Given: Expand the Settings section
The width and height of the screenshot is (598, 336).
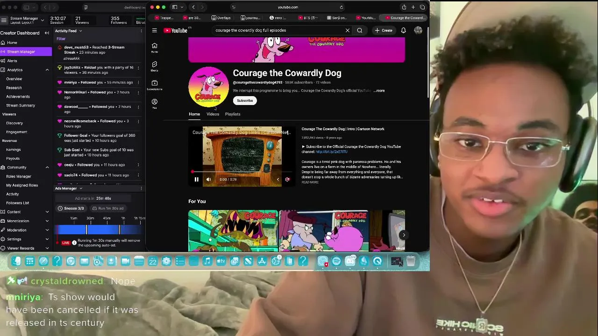Looking at the screenshot, I should pos(47,239).
